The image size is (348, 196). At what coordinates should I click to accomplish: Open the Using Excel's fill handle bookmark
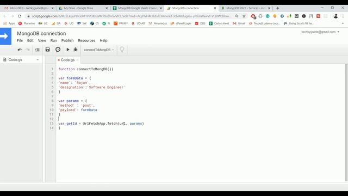pyautogui.click(x=299, y=23)
